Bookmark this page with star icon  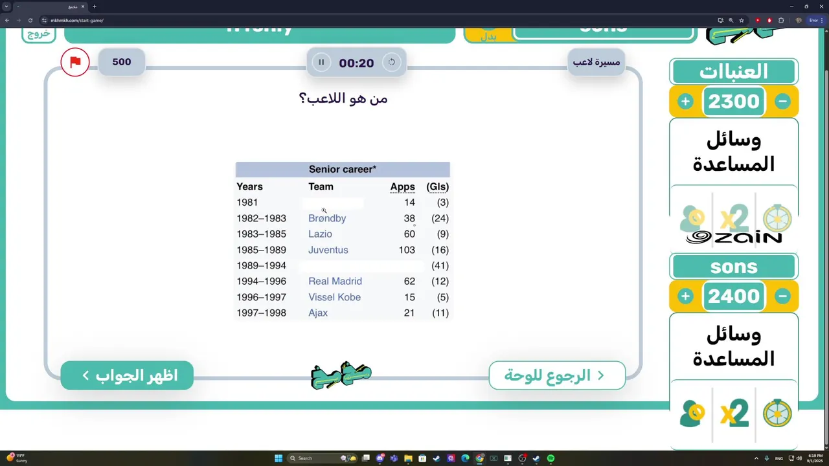[x=742, y=20]
